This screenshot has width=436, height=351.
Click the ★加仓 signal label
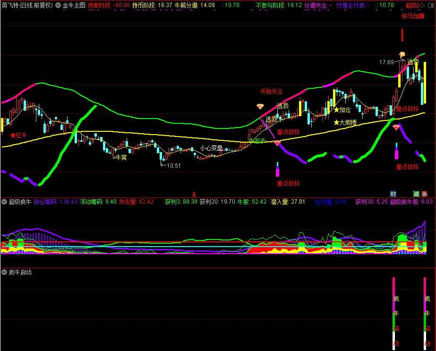pyautogui.click(x=342, y=110)
